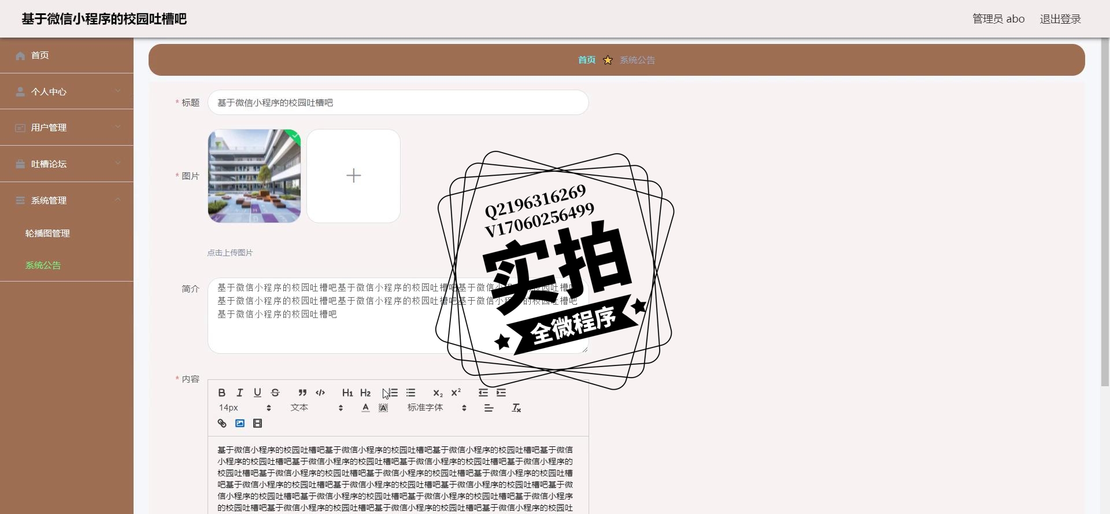Open the 标准字体 font family dropdown
1110x514 pixels.
pyautogui.click(x=437, y=408)
